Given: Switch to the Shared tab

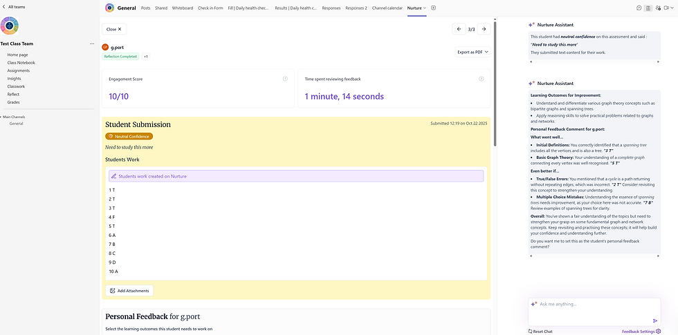Looking at the screenshot, I should coord(161,8).
